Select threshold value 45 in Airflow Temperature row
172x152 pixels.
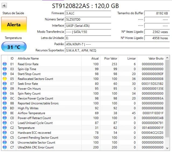134,113
